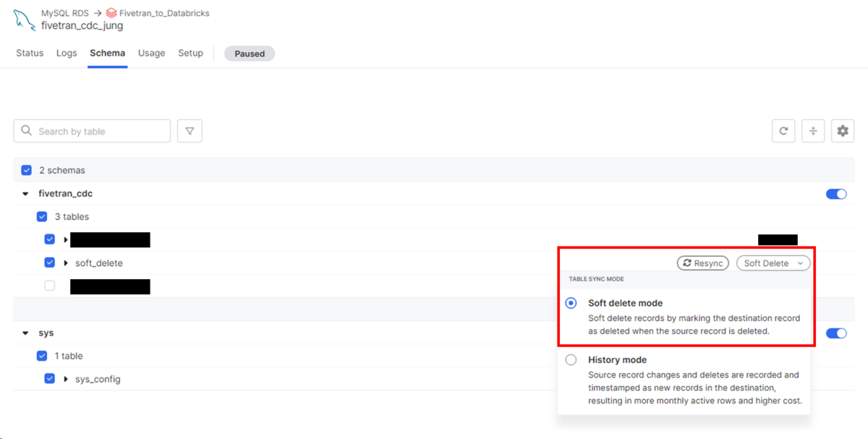The height and width of the screenshot is (439, 868).
Task: Click the sys_config table name
Action: (x=98, y=379)
